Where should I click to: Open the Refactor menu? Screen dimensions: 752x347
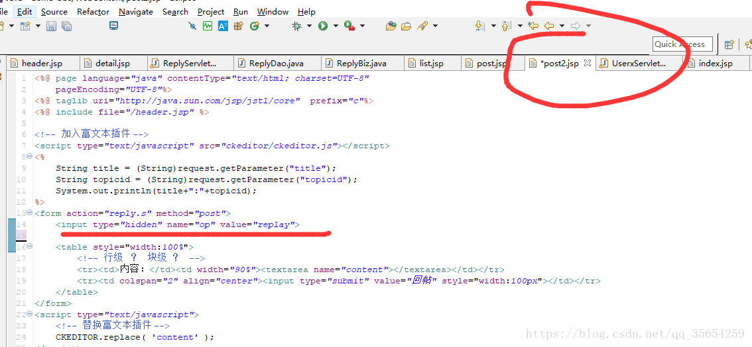click(93, 11)
